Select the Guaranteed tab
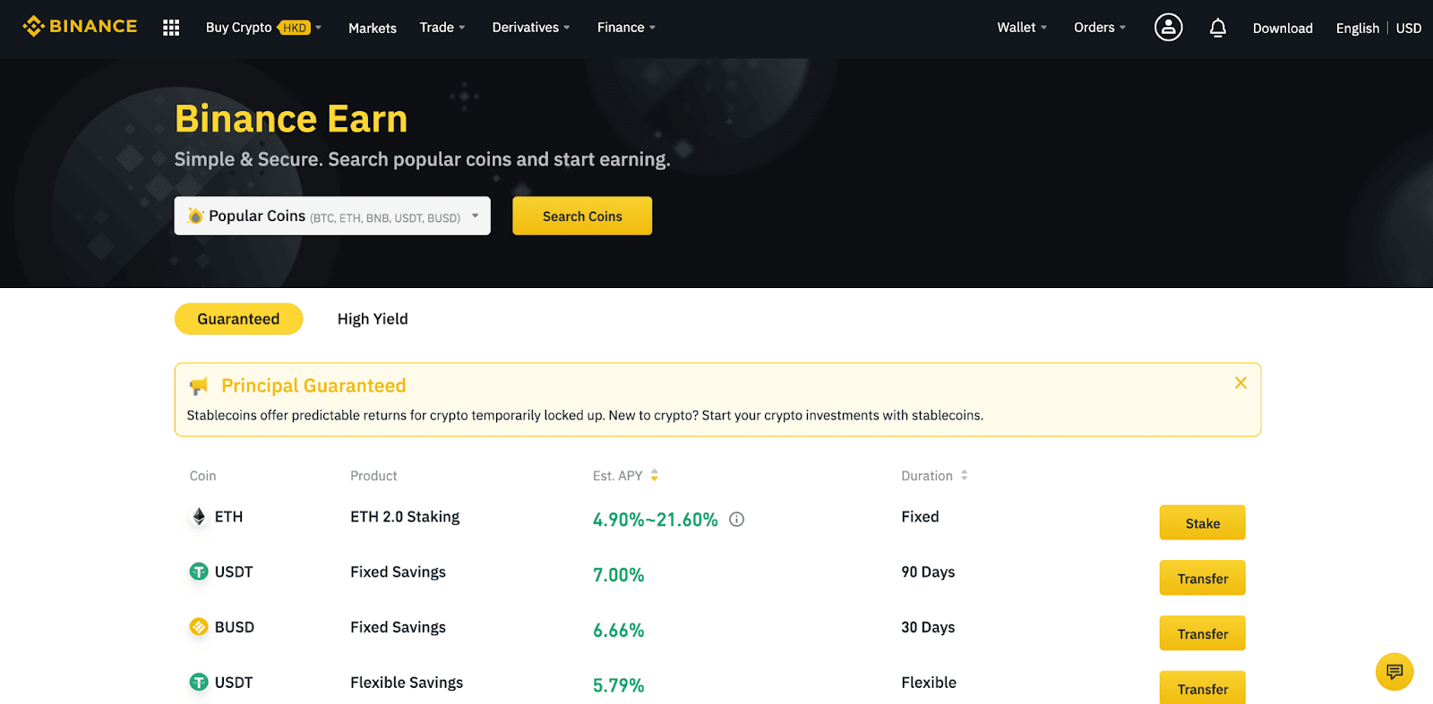This screenshot has height=704, width=1433. click(x=238, y=318)
